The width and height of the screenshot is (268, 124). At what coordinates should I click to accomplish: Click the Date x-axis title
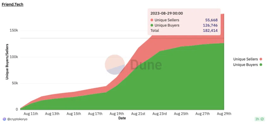pyautogui.click(x=122, y=118)
